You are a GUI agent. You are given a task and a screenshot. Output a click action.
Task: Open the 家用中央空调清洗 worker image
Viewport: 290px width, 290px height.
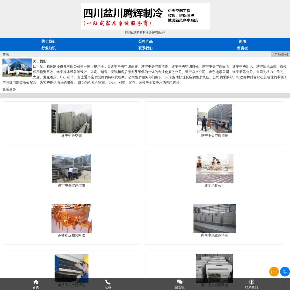tap(71, 268)
